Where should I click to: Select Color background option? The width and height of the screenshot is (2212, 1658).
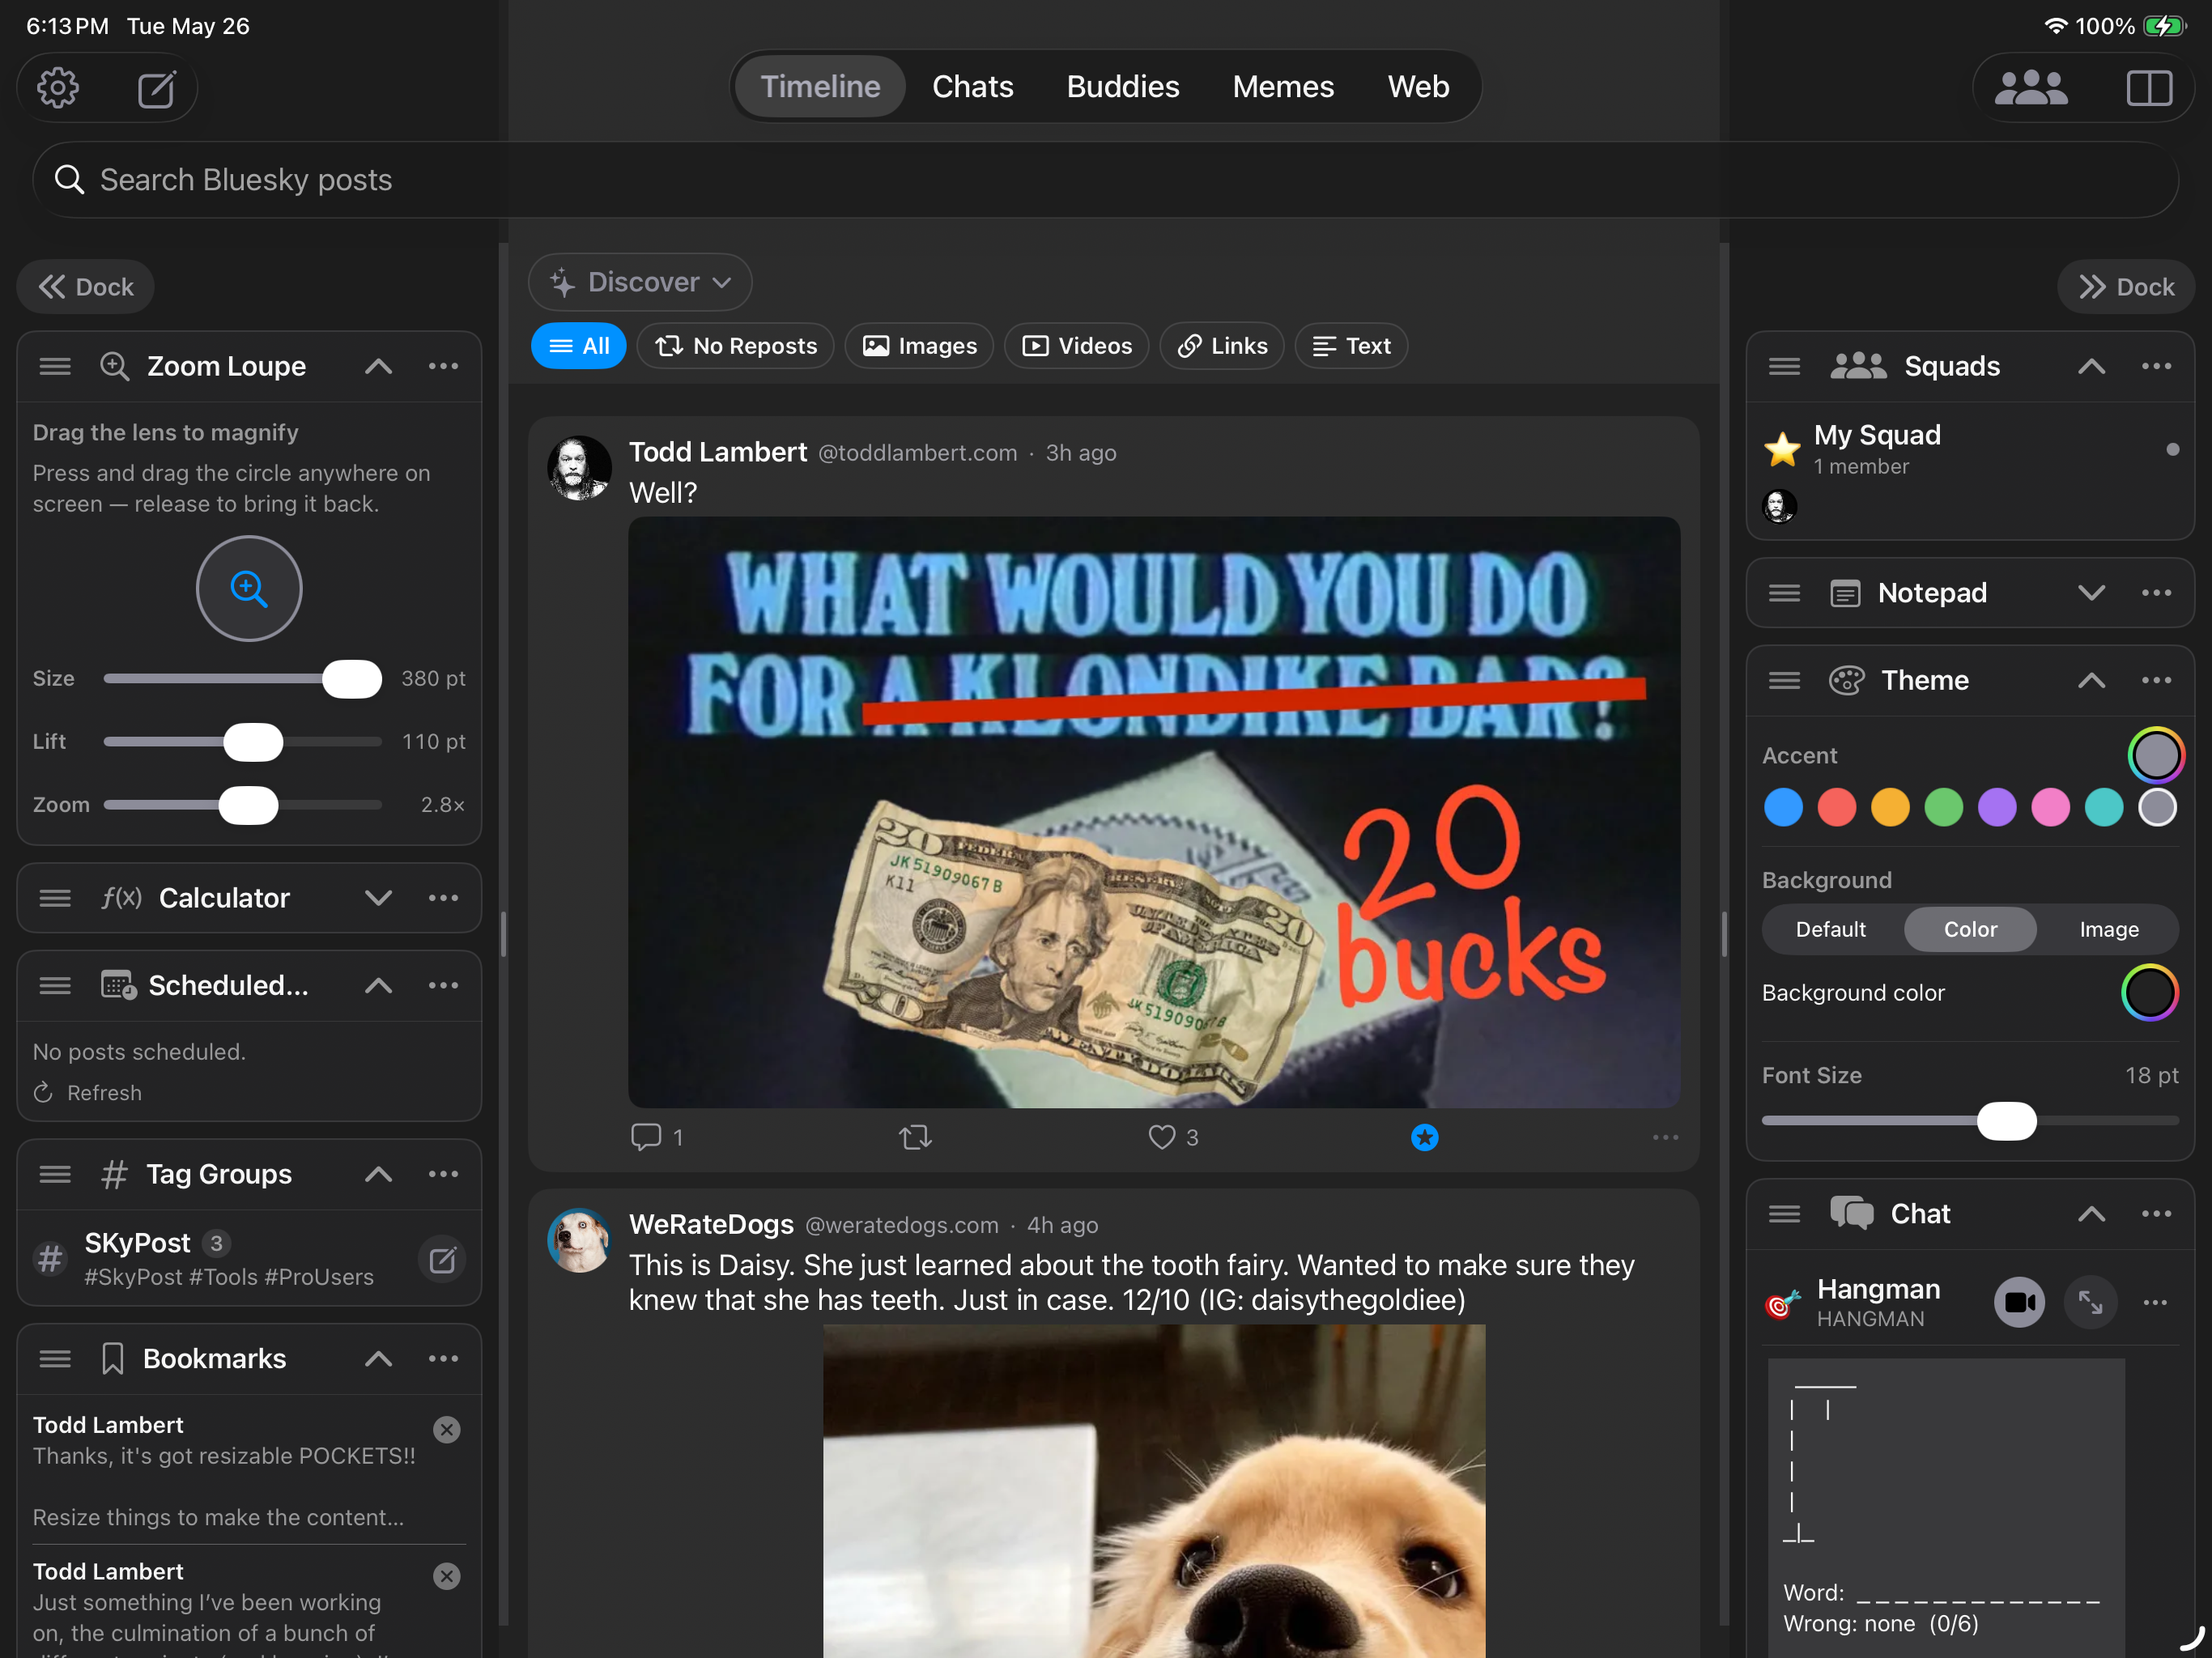pos(1970,929)
